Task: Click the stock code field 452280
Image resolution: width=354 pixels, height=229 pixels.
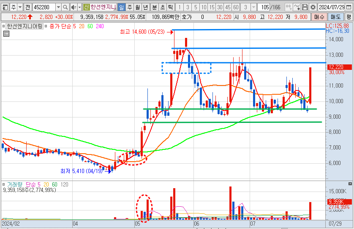Action: [x=44, y=8]
